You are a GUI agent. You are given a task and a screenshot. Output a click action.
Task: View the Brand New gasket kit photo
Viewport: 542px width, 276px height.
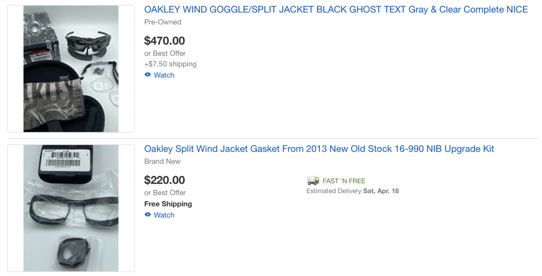click(71, 208)
